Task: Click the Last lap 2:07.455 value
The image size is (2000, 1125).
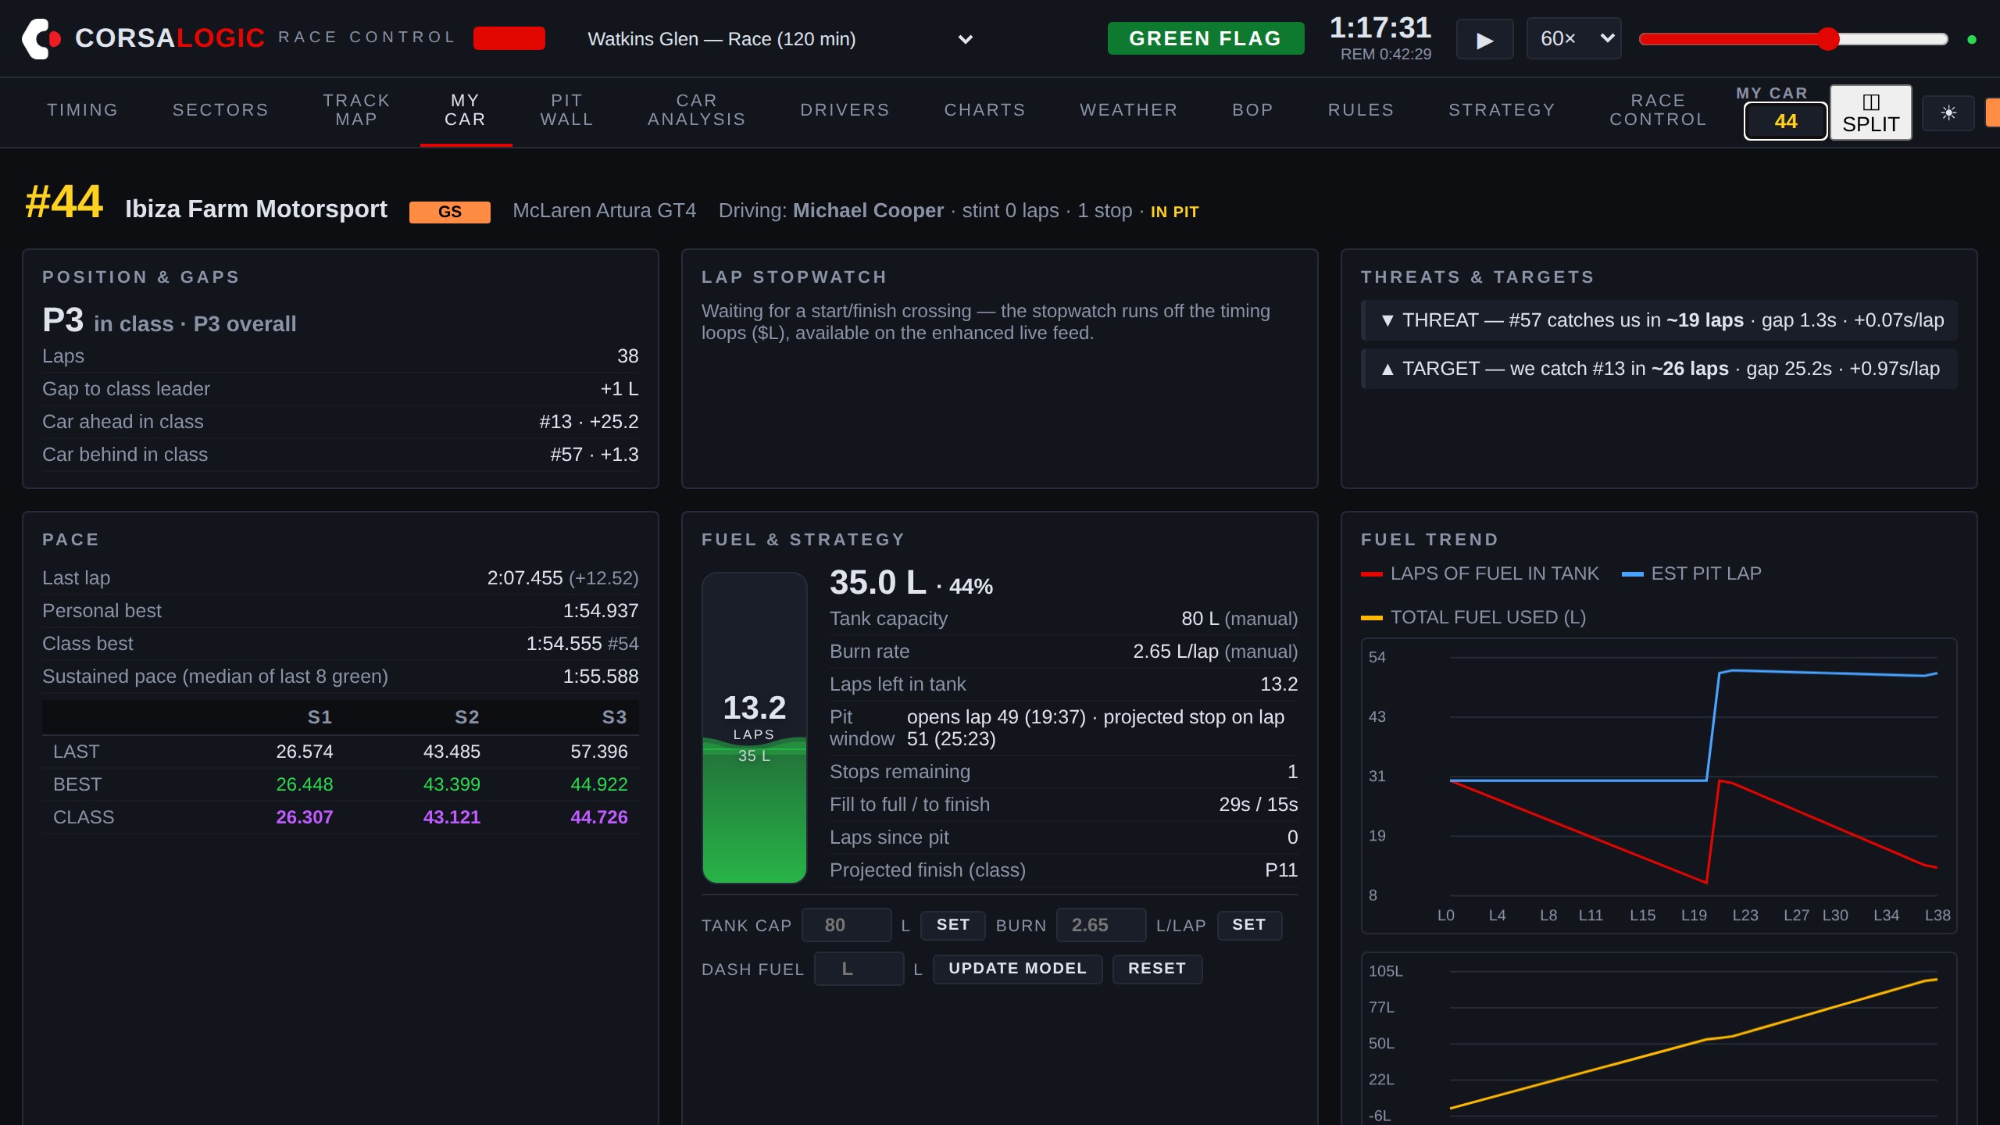Action: (x=562, y=578)
